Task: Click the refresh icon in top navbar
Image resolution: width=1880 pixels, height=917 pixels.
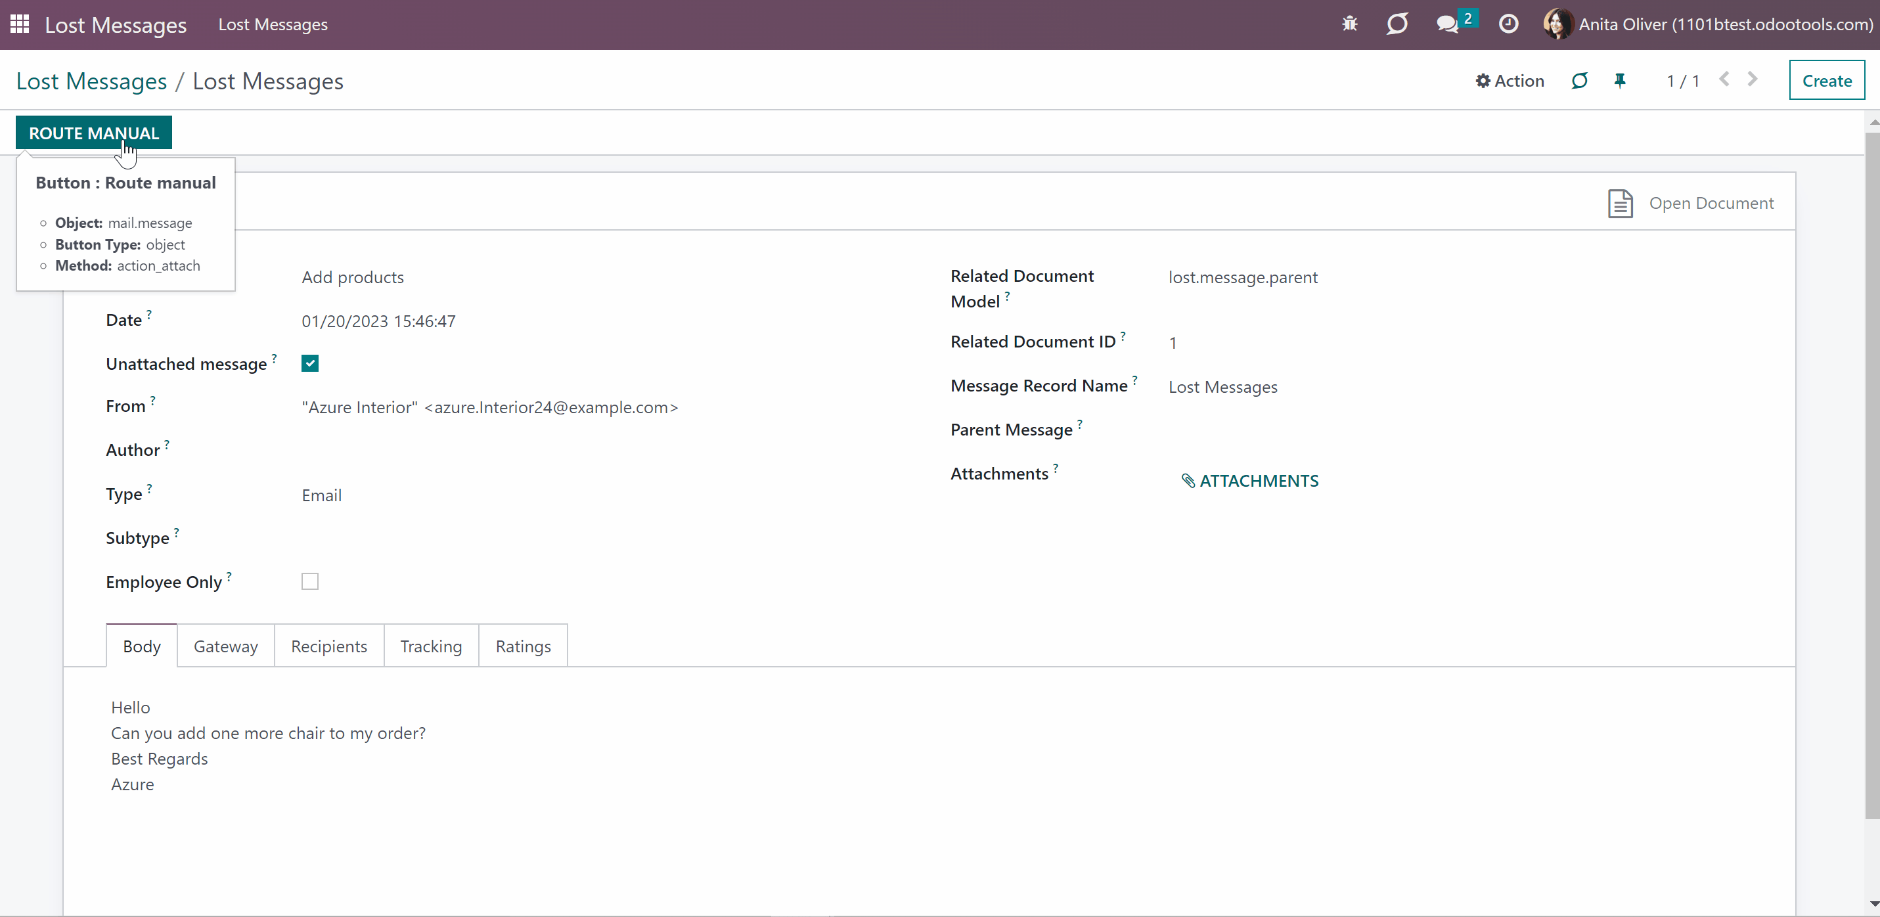Action: point(1397,24)
